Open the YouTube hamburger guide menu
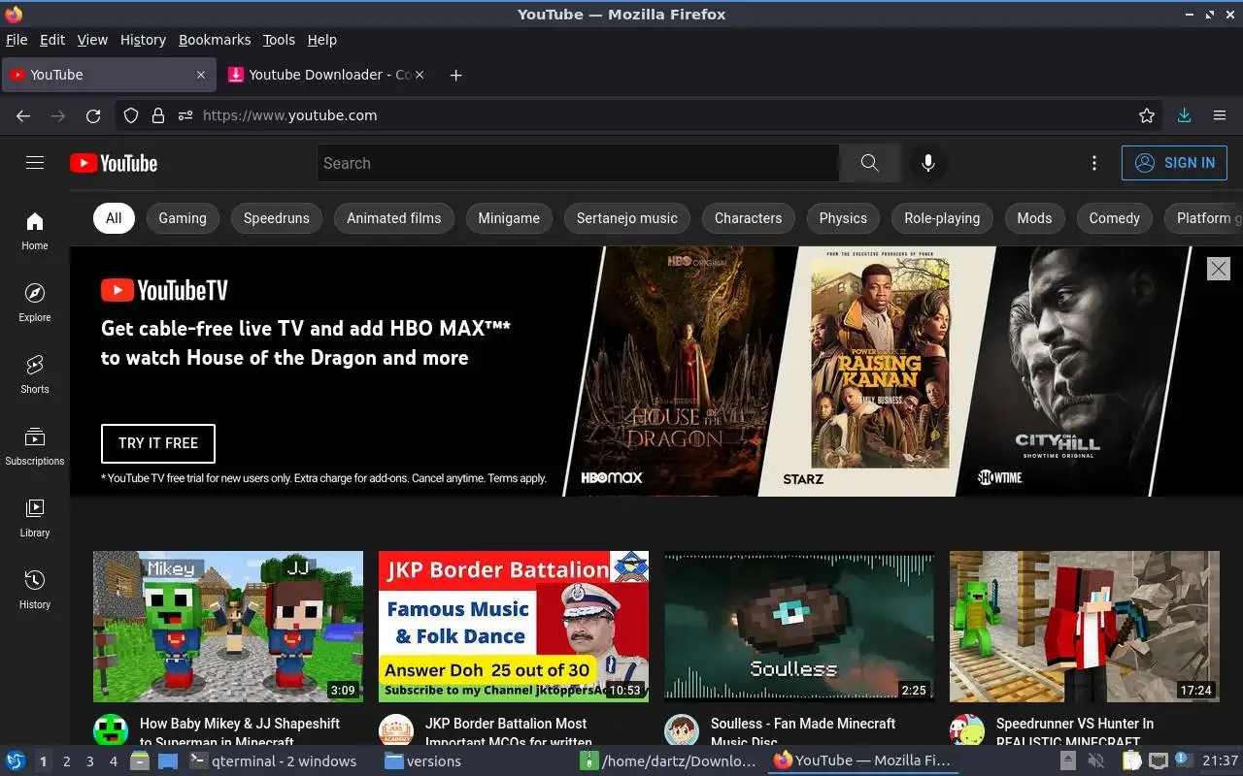The image size is (1243, 776). tap(35, 163)
